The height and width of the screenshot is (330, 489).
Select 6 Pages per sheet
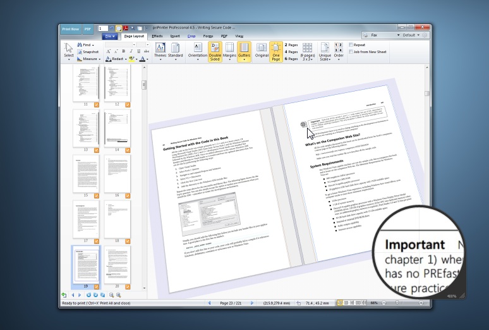click(x=291, y=59)
